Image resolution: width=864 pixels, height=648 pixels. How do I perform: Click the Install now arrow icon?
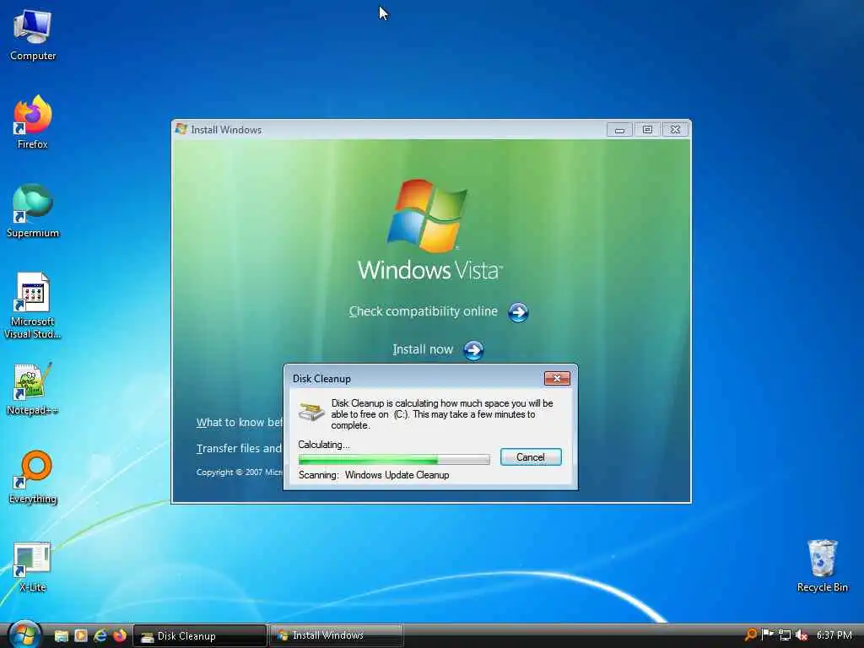click(473, 350)
